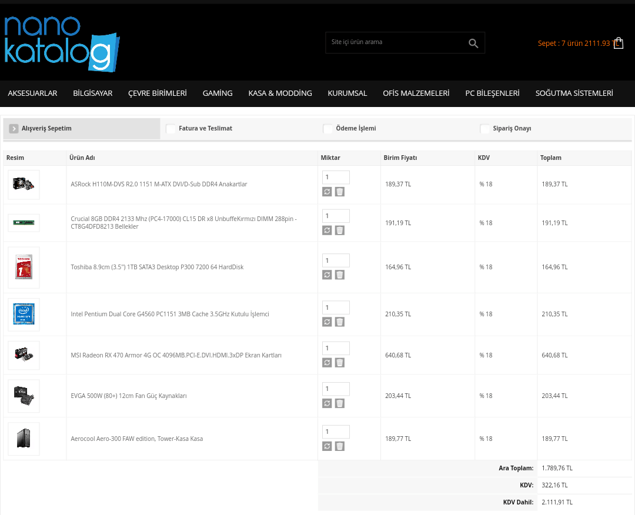Update quantity for MSI Radeon RX 470
The height and width of the screenshot is (515, 635).
tap(327, 363)
